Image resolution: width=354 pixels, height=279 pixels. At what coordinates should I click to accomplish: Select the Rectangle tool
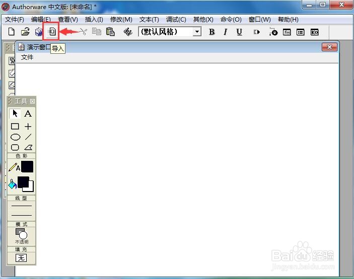tap(15, 126)
